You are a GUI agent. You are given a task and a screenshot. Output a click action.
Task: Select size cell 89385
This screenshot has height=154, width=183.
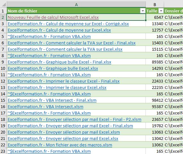click(x=155, y=62)
